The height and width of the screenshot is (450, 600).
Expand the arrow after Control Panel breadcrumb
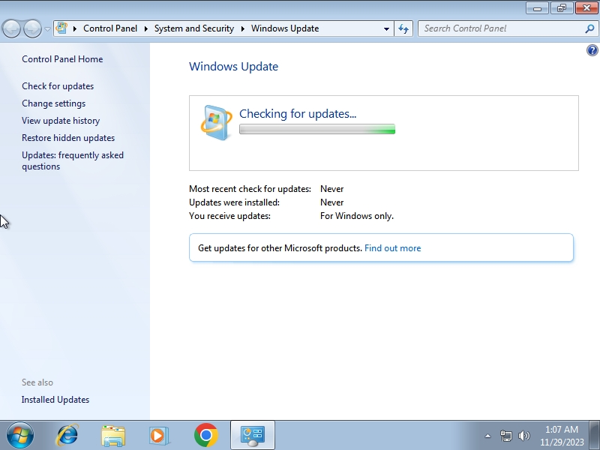145,28
